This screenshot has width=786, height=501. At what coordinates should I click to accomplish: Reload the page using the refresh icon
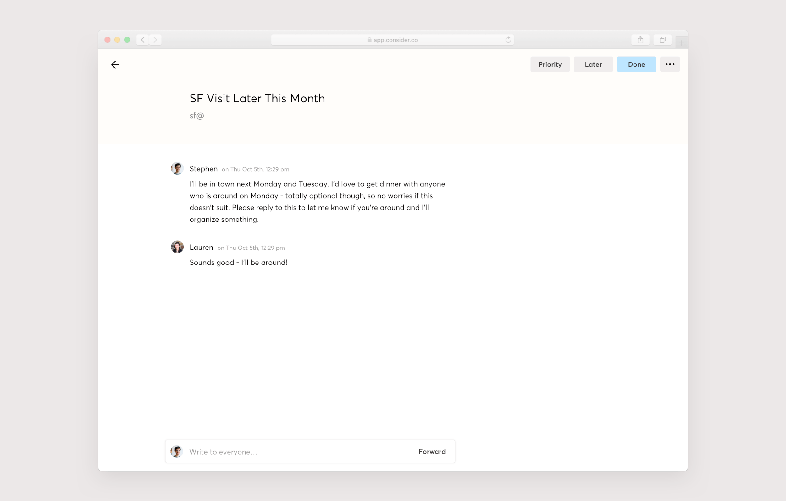coord(508,40)
